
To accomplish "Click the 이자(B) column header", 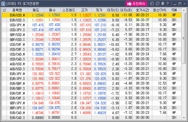I will (x=126, y=10).
